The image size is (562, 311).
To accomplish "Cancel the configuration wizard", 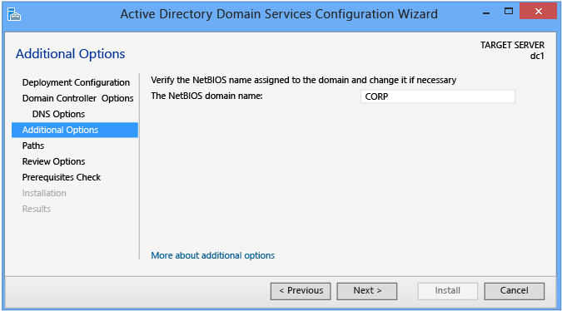I will [515, 291].
